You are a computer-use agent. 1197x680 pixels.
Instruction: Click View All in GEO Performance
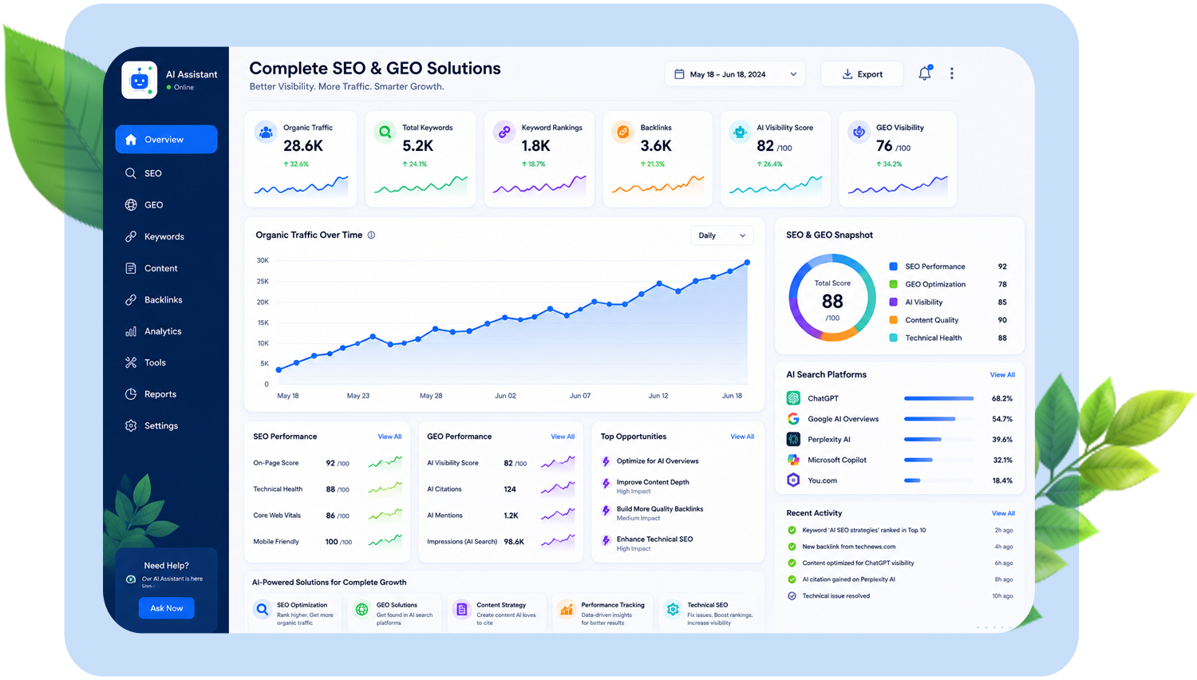point(563,437)
